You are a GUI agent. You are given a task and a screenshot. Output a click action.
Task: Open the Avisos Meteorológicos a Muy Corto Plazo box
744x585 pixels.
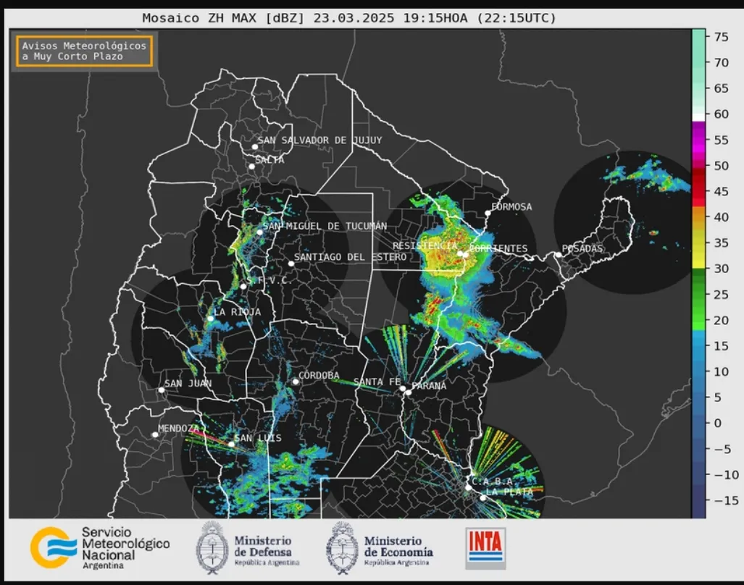click(84, 51)
